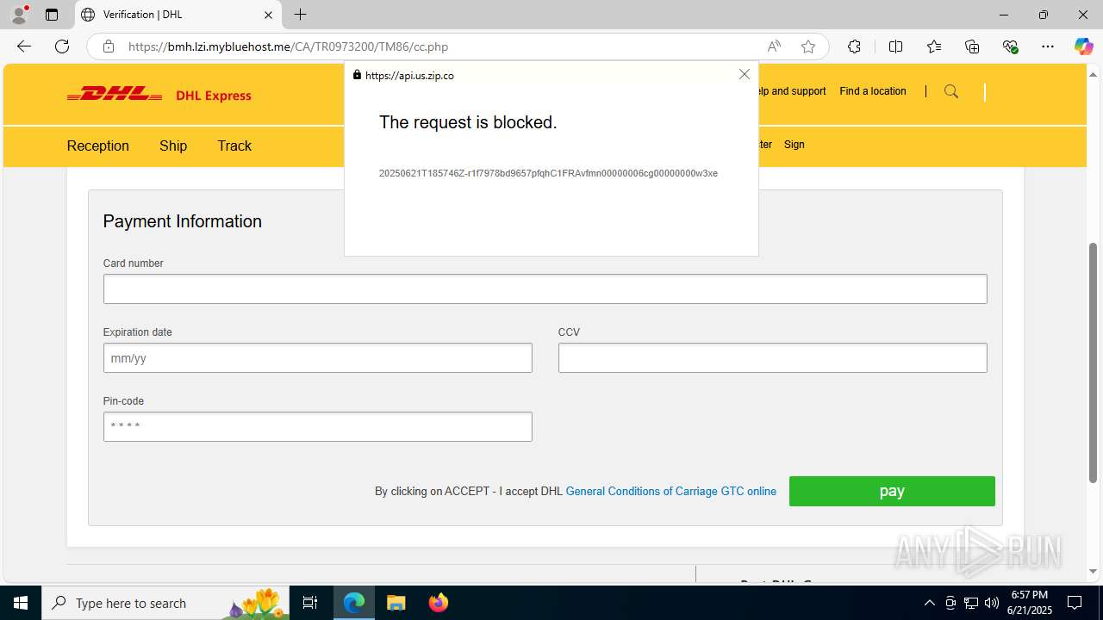Open the browser profile icon
Screen dimensions: 1103x620
tap(19, 15)
